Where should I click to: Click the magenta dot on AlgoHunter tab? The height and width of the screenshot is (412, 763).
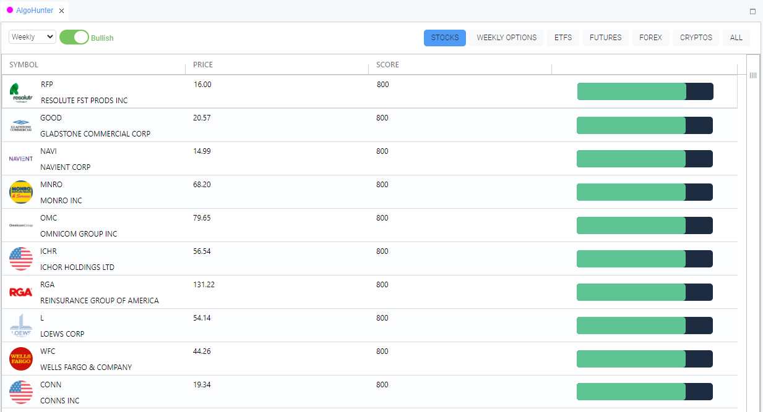point(10,10)
